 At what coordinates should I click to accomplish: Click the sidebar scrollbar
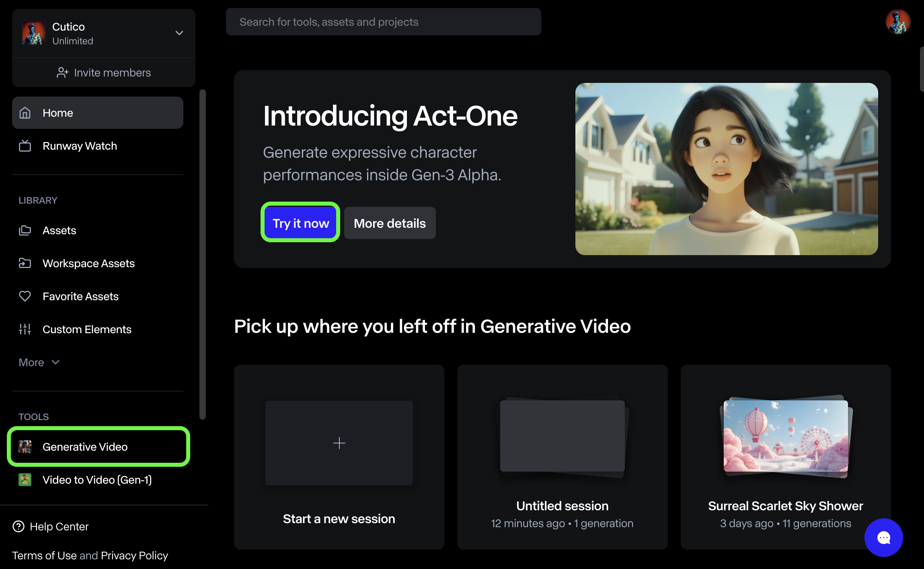(x=203, y=254)
